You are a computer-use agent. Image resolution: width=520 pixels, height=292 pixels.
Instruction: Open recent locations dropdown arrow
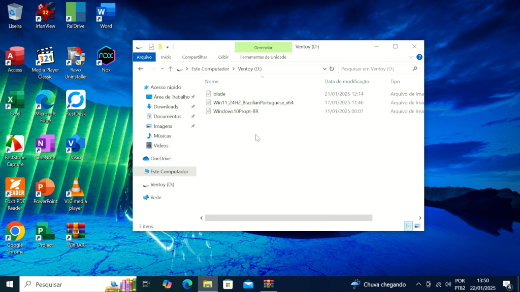(162, 69)
